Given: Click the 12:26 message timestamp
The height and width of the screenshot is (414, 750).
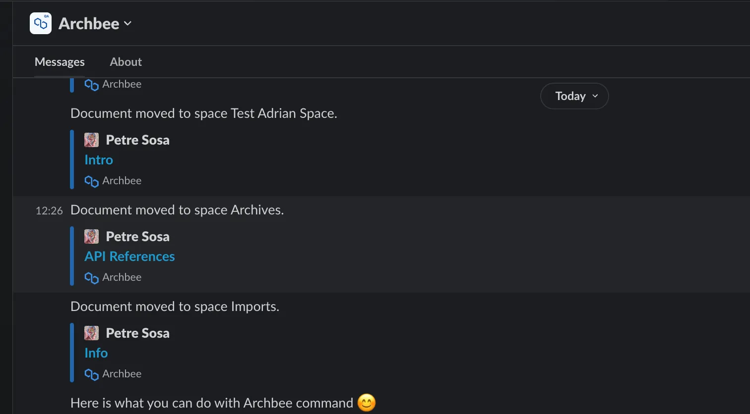Looking at the screenshot, I should click(49, 210).
